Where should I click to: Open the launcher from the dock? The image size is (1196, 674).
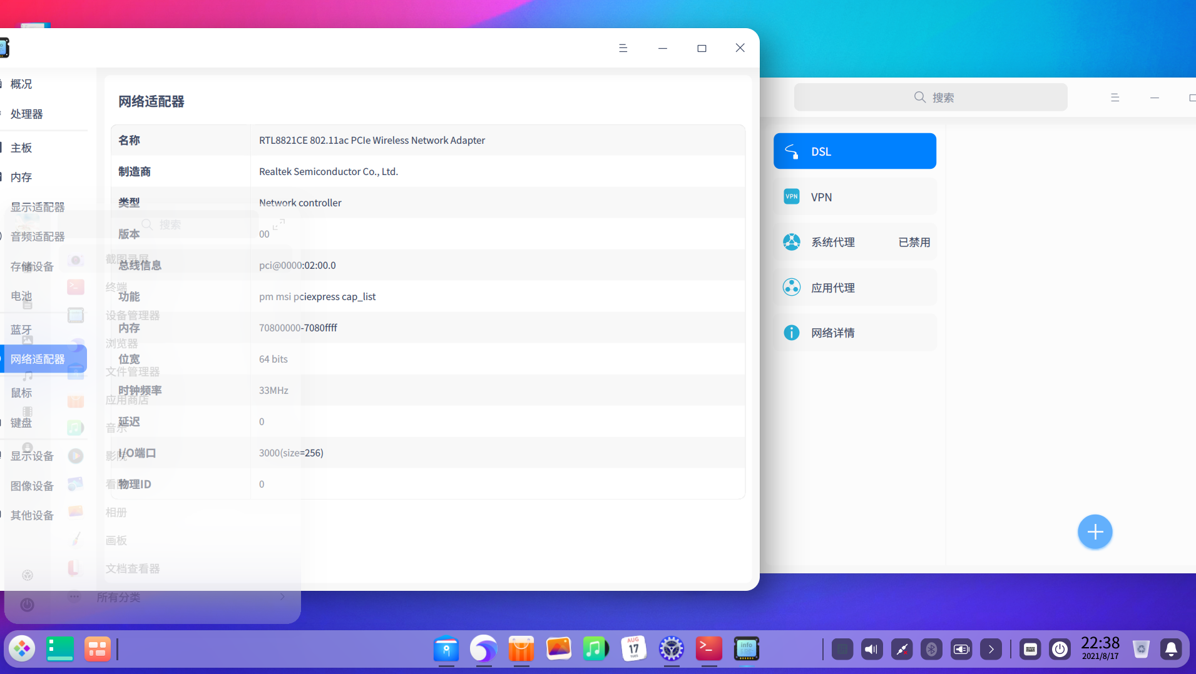[22, 649]
